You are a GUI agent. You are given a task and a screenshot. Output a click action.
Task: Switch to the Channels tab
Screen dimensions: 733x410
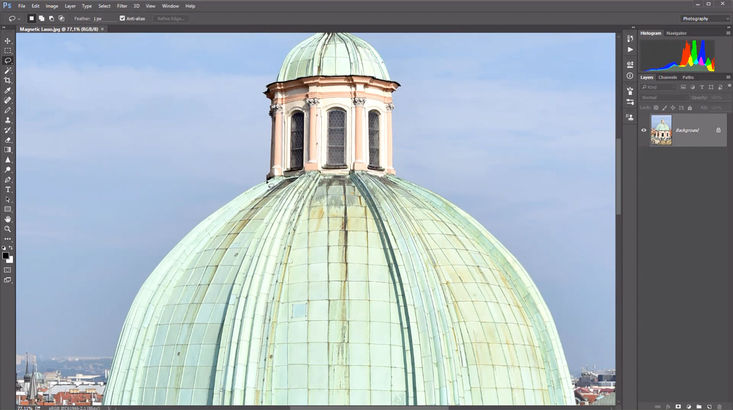coord(667,77)
